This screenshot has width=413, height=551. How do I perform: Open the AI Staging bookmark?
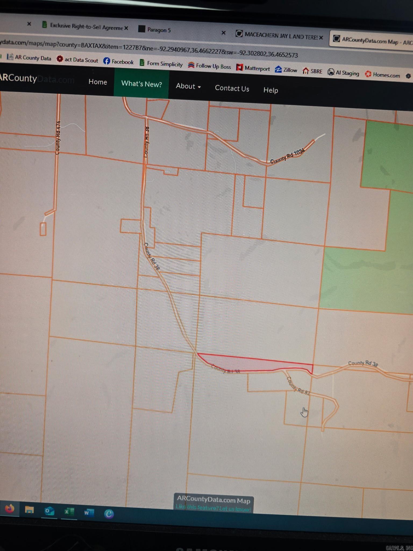coord(343,73)
